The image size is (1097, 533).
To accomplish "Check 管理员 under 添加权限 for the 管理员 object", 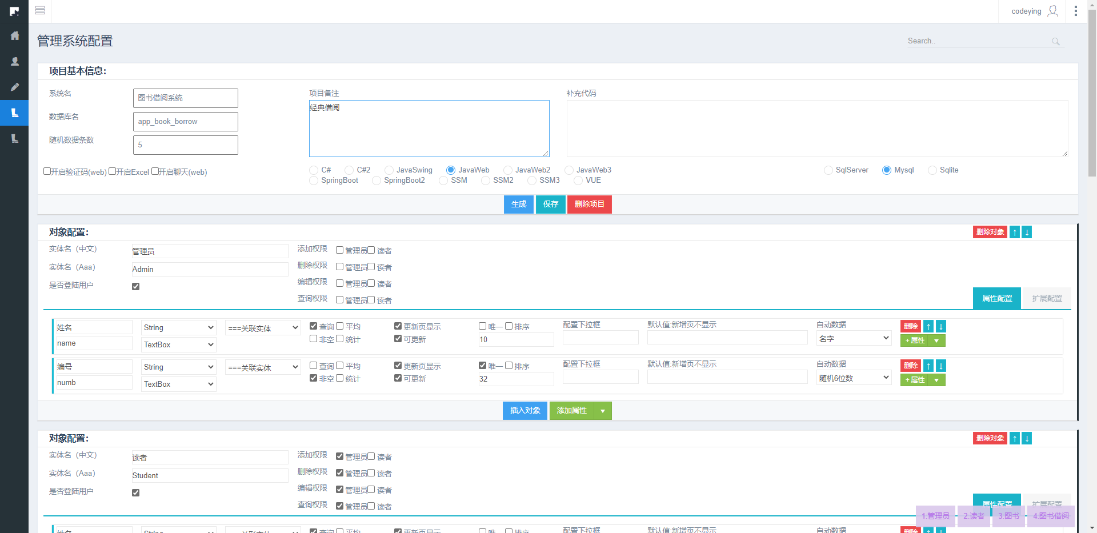I will point(340,250).
